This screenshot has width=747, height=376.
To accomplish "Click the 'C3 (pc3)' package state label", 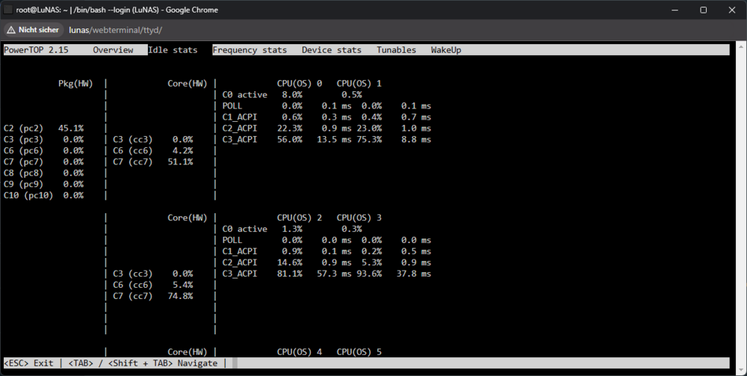I will pos(23,140).
